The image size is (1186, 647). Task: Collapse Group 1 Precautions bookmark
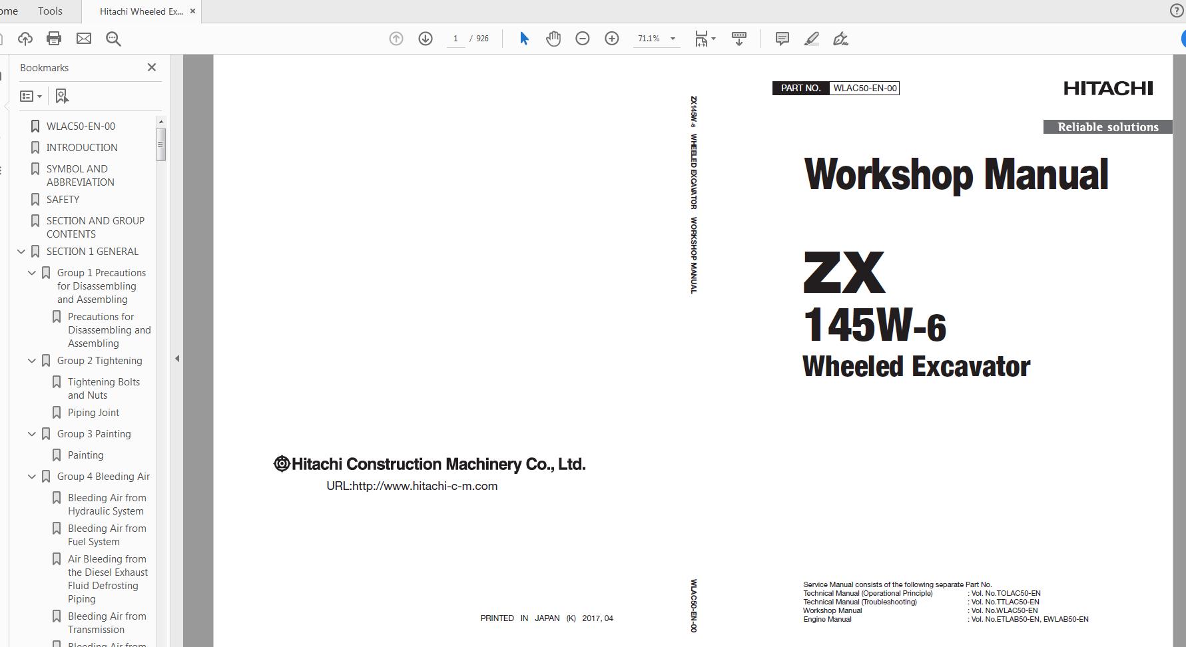(32, 273)
